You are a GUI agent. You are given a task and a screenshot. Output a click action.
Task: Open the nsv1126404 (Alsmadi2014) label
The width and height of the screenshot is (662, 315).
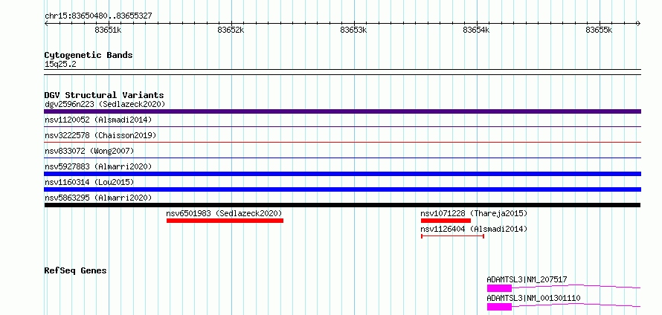click(x=474, y=229)
